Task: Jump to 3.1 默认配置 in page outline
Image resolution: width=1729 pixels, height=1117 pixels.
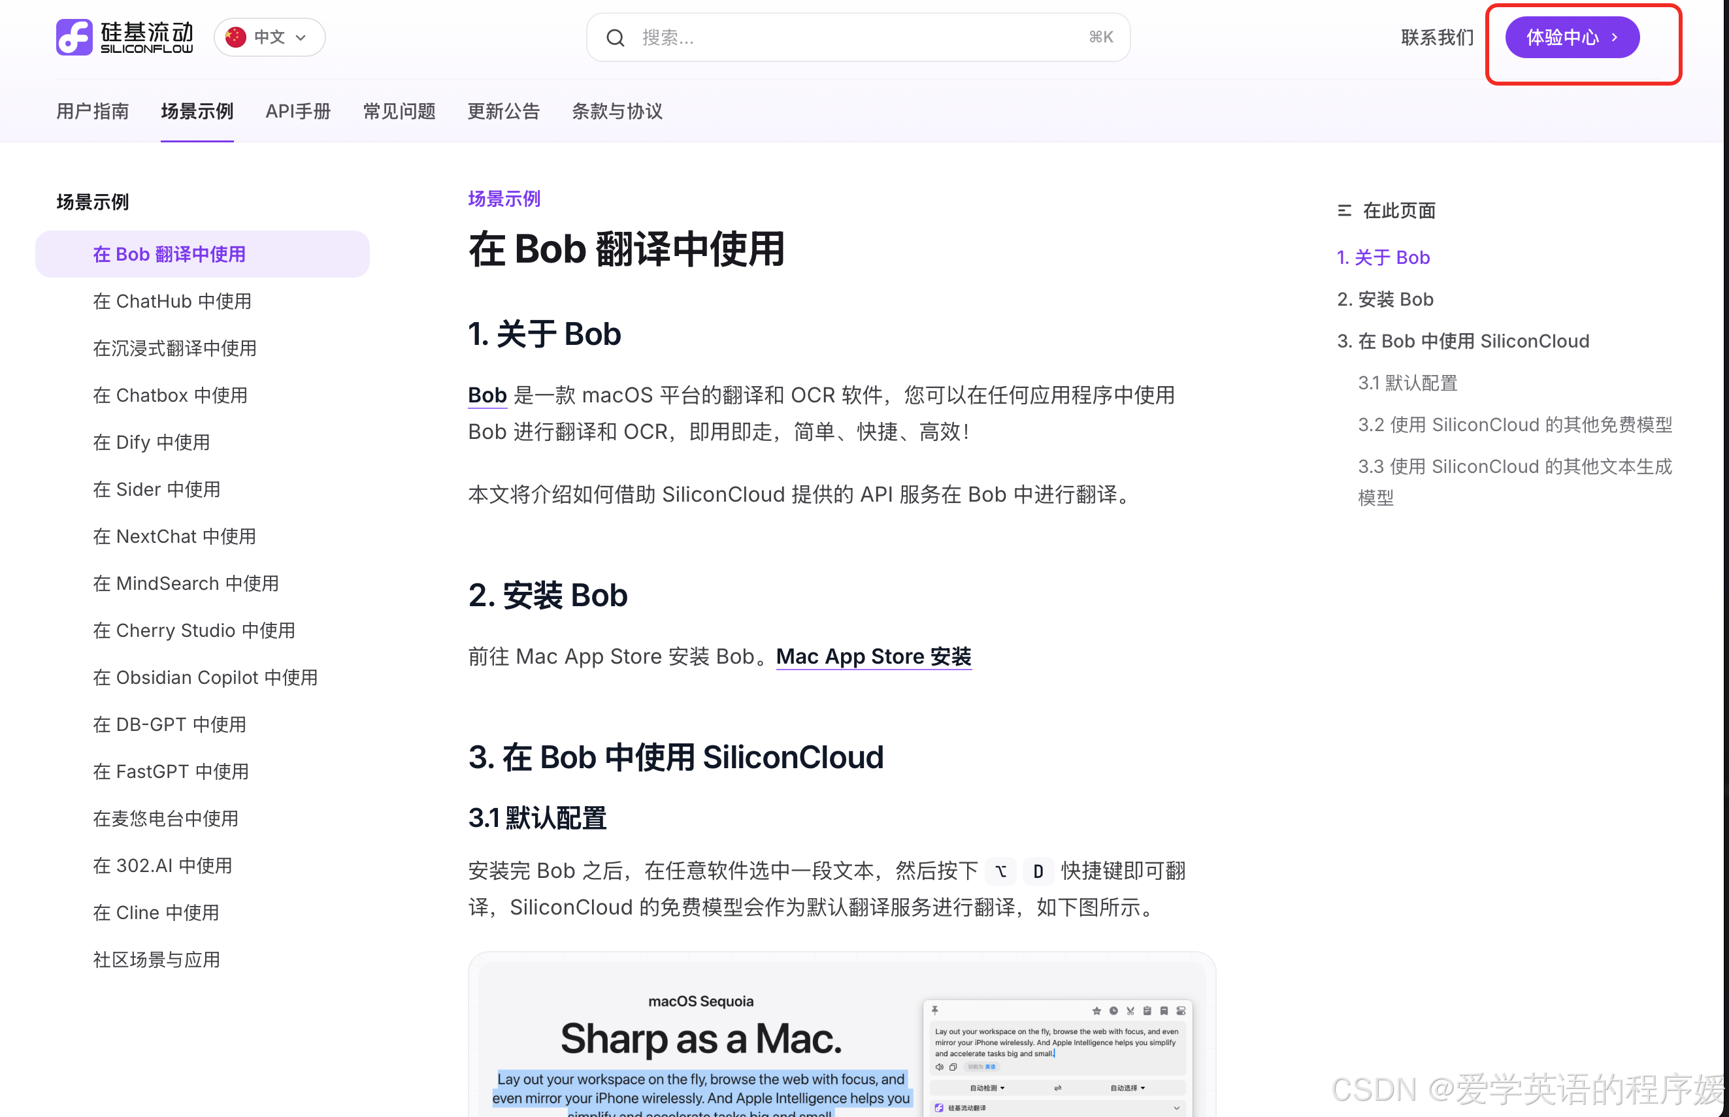Action: pyautogui.click(x=1407, y=383)
